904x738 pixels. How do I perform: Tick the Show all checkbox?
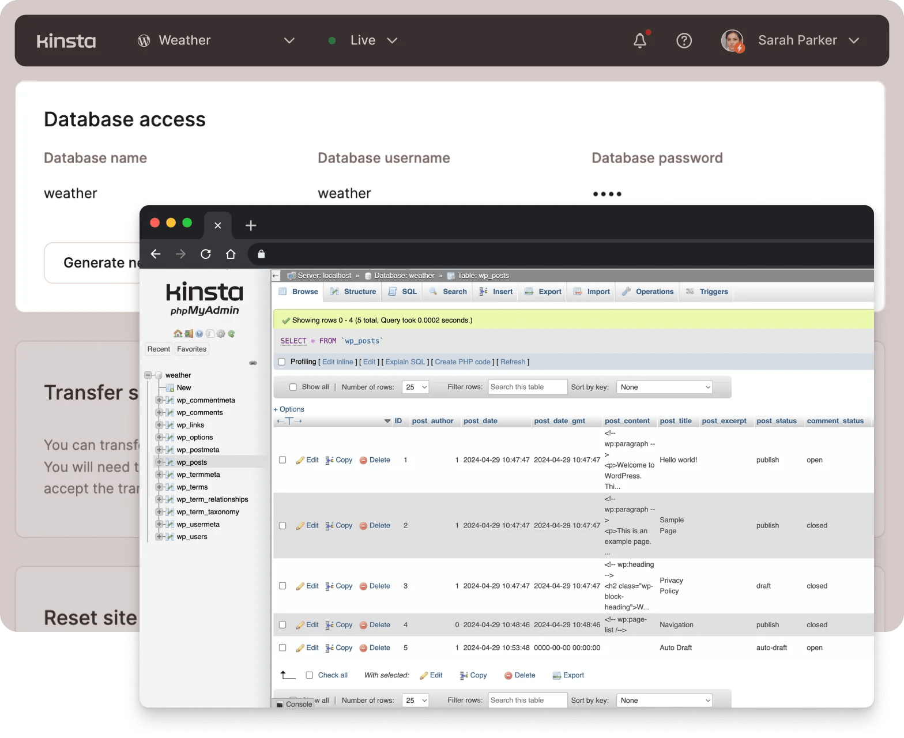point(293,387)
